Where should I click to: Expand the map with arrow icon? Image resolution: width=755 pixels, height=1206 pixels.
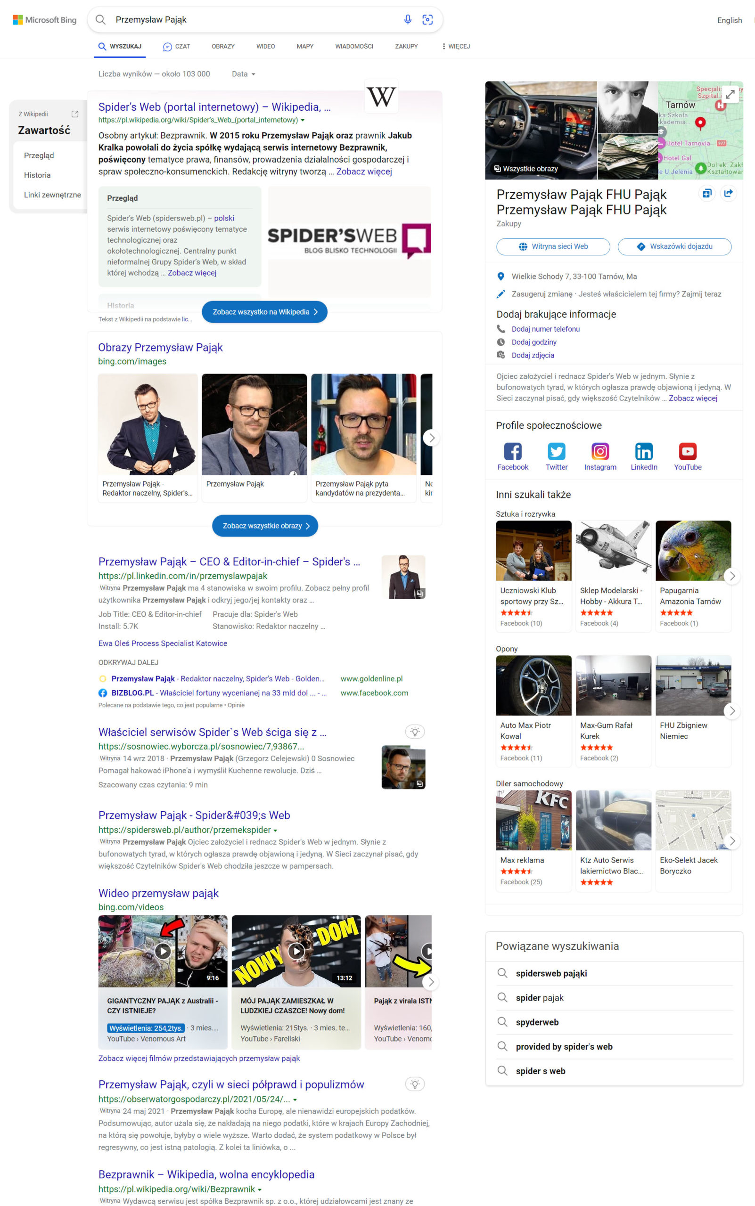tap(730, 94)
